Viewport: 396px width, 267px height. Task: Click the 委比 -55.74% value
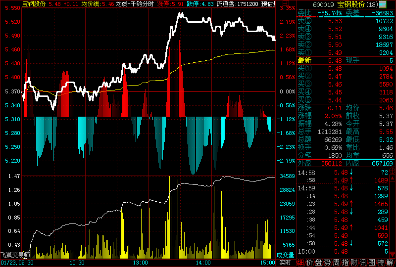coord(330,13)
